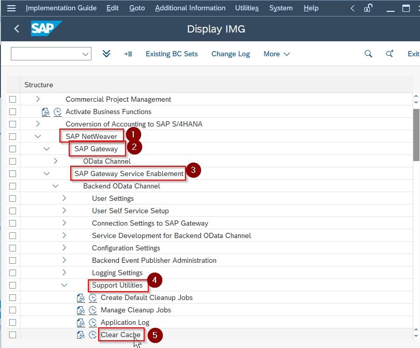Image resolution: width=420 pixels, height=348 pixels.
Task: Click the title bar left chevron icon
Action: [x=352, y=8]
